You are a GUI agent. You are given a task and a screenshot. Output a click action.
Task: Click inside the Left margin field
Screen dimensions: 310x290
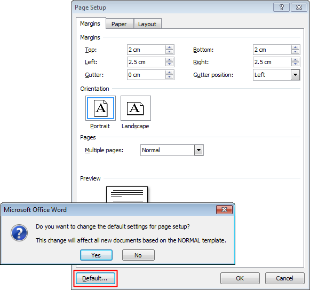[x=146, y=62]
